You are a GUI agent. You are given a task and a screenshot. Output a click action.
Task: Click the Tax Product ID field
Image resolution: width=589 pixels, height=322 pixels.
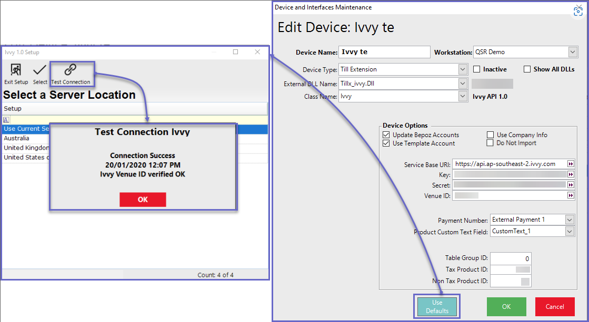coord(511,269)
